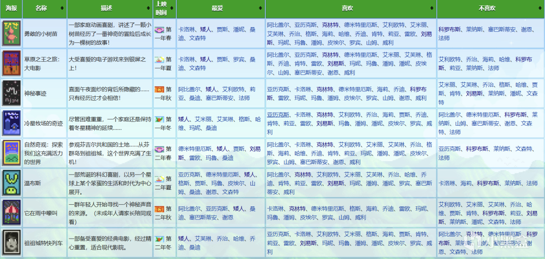The image size is (545, 259).
Task: Open 卡洛琳 link in 温布斯 不喜欢 cell
Action: point(447,183)
